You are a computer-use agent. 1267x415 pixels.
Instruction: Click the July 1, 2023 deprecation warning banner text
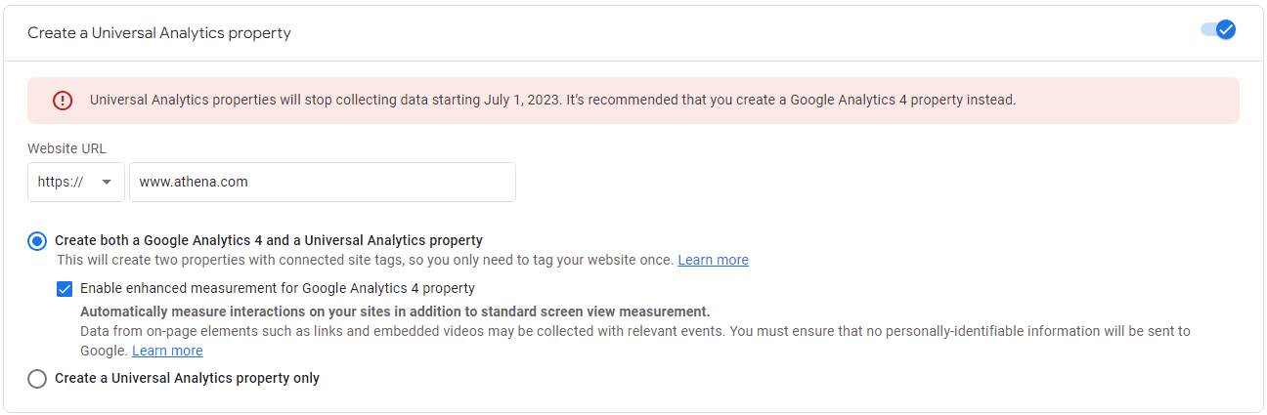[x=552, y=100]
